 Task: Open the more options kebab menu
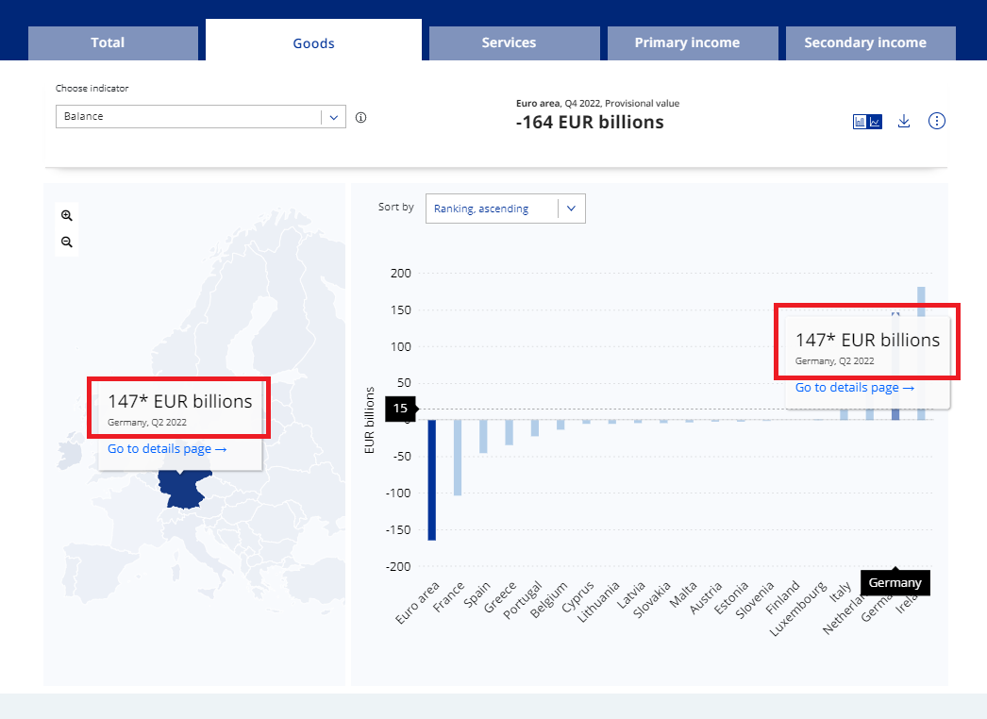point(936,121)
